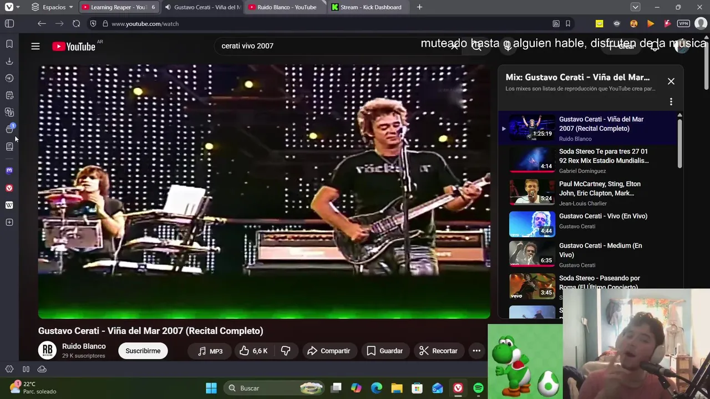Open the Bookmarks panel
Screen dimensions: 710x399
9,44
